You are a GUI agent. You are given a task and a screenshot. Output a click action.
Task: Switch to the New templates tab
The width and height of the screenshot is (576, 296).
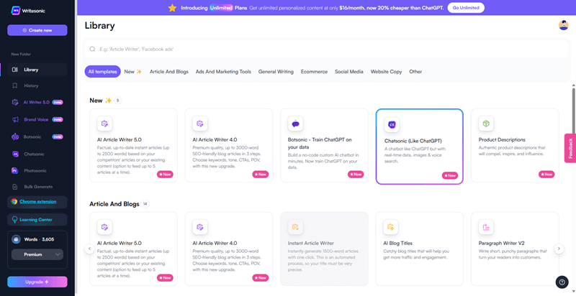click(x=132, y=72)
